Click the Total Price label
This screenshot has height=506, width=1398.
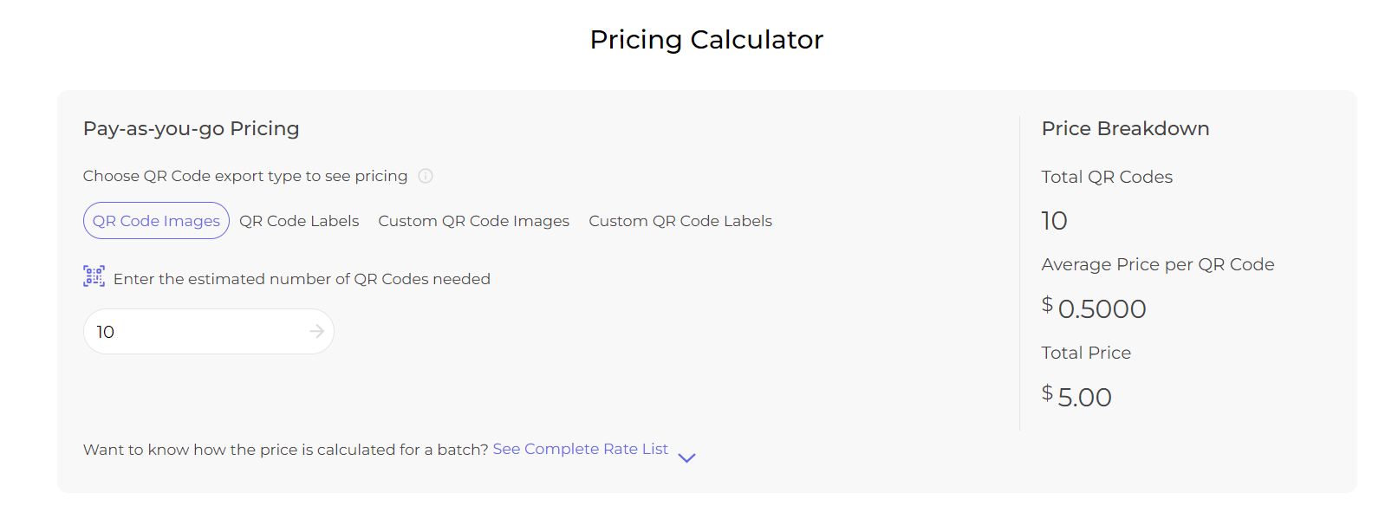coord(1086,353)
